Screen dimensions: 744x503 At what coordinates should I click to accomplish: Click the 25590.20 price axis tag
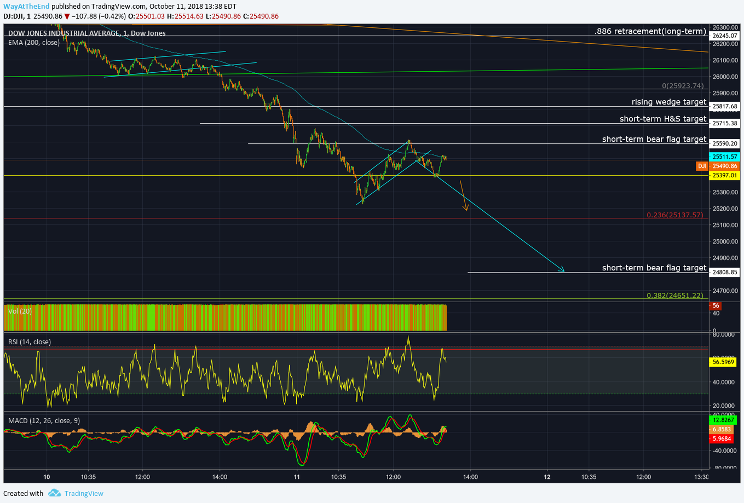(x=725, y=143)
